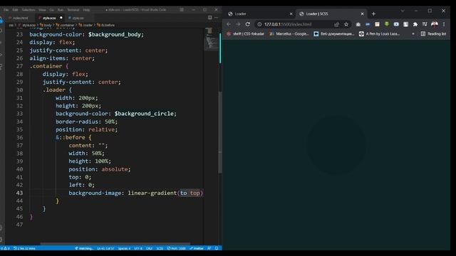Click the Live Server Port status item
The image size is (456, 256).
pyautogui.click(x=177, y=248)
